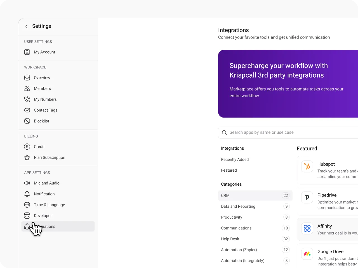Click the My Account profile icon

[x=27, y=52]
